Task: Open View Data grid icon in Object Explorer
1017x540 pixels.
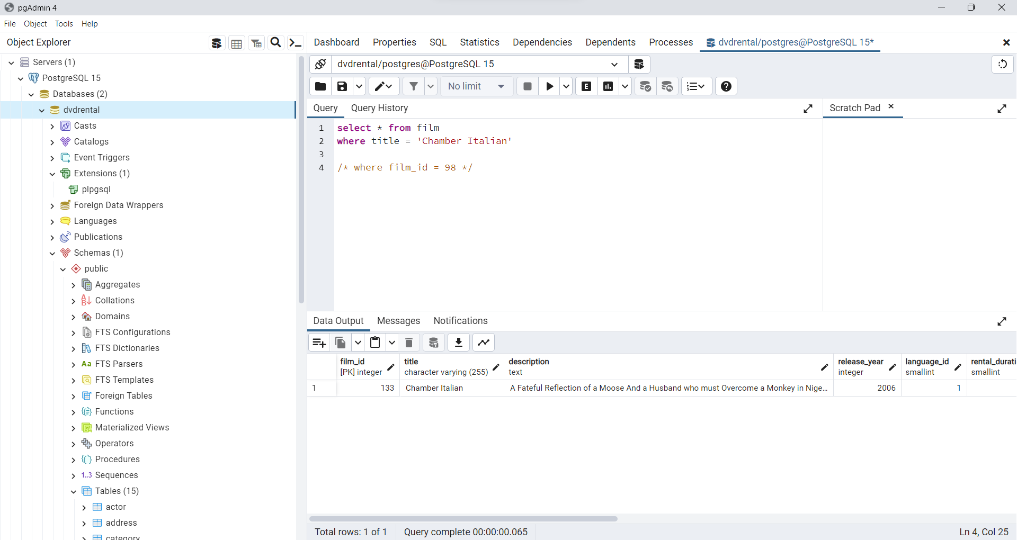Action: pyautogui.click(x=236, y=43)
